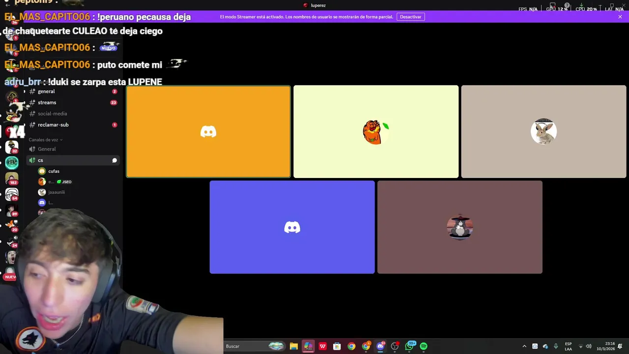Open the WPS Office taskbar icon
This screenshot has width=629, height=354.
coord(322,346)
